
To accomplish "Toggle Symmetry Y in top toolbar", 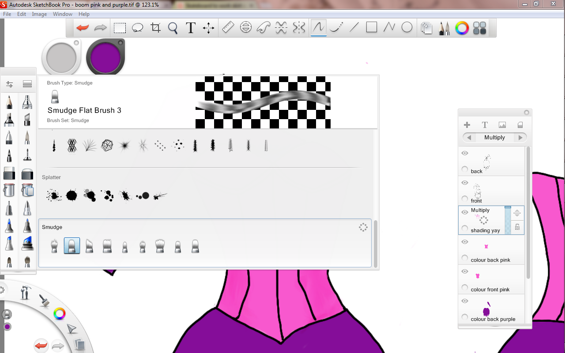I will click(299, 28).
